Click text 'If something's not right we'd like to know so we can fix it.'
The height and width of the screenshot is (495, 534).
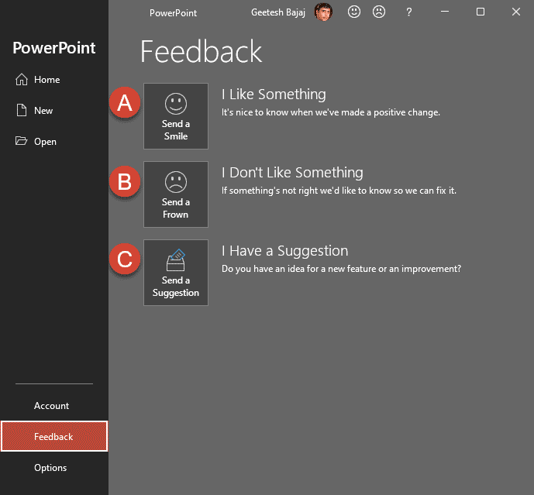coord(339,191)
